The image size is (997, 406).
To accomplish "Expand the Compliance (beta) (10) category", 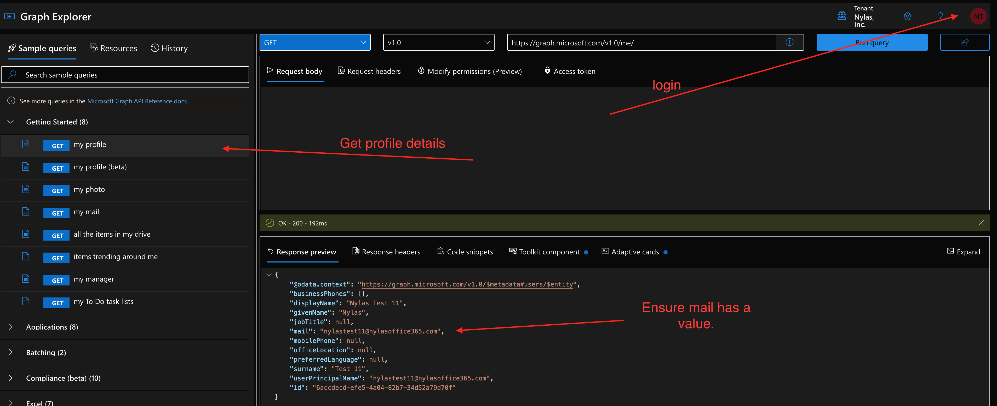I will pyautogui.click(x=11, y=378).
